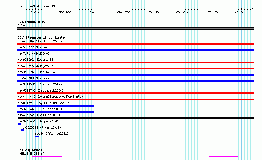Viewport: 262px width, 160px height.
Task: Open nsv3214534 (Chaisson2019) variant label
Action: click(40, 84)
